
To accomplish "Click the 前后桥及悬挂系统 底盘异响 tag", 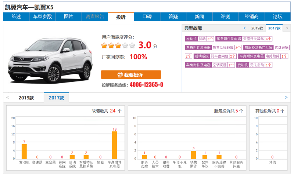I will pos(266,48).
